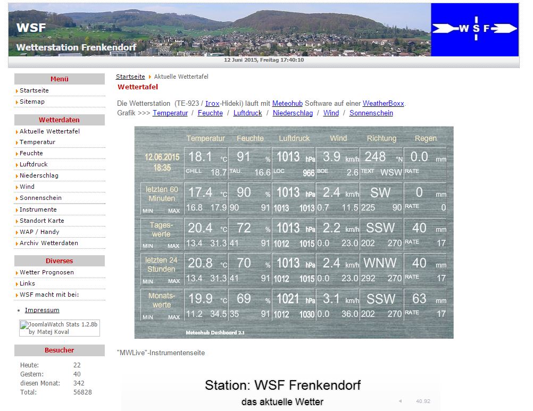Click the orange breadcrumb arrow separator
The width and height of the screenshot is (533, 411).
149,77
